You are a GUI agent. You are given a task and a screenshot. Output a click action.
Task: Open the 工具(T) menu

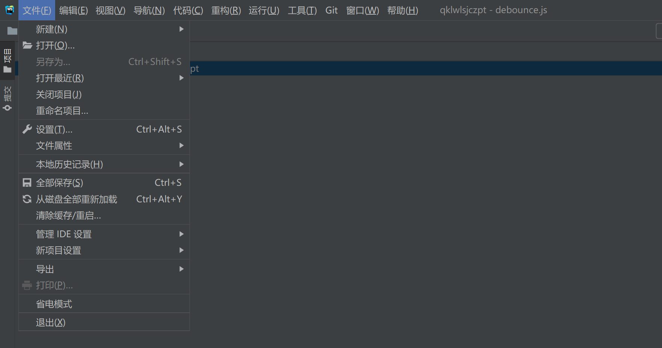coord(302,10)
